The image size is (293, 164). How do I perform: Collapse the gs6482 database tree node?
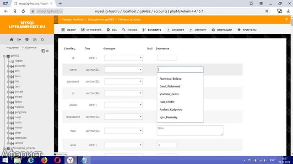point(4,56)
